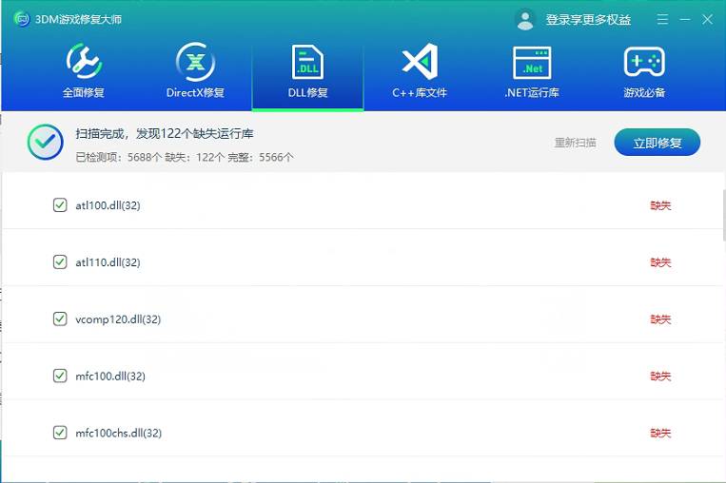Screen dimensions: 726x483
Task: Select the mfc100.dll(32) file name
Action: click(110, 376)
